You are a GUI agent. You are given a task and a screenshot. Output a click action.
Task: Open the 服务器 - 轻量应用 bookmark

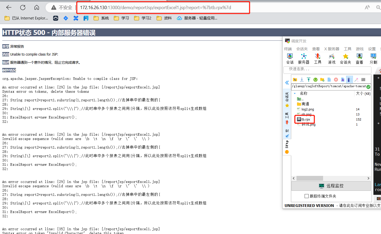[197, 18]
